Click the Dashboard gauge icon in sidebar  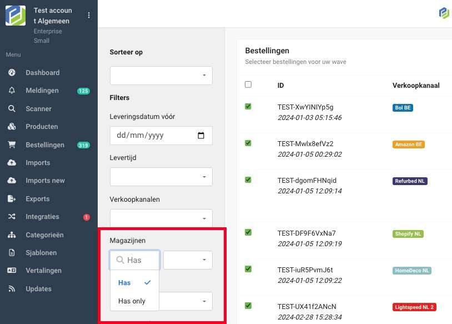click(12, 73)
